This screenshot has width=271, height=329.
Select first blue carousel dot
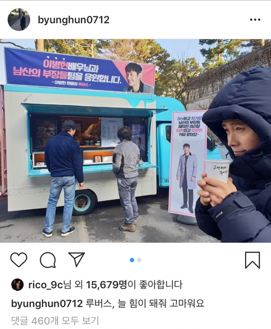click(132, 260)
